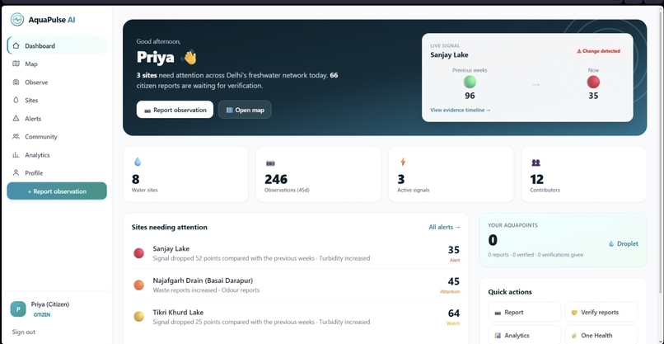This screenshot has height=344, width=664.
Task: Open the Observations (45d) stat card
Action: tap(319, 174)
